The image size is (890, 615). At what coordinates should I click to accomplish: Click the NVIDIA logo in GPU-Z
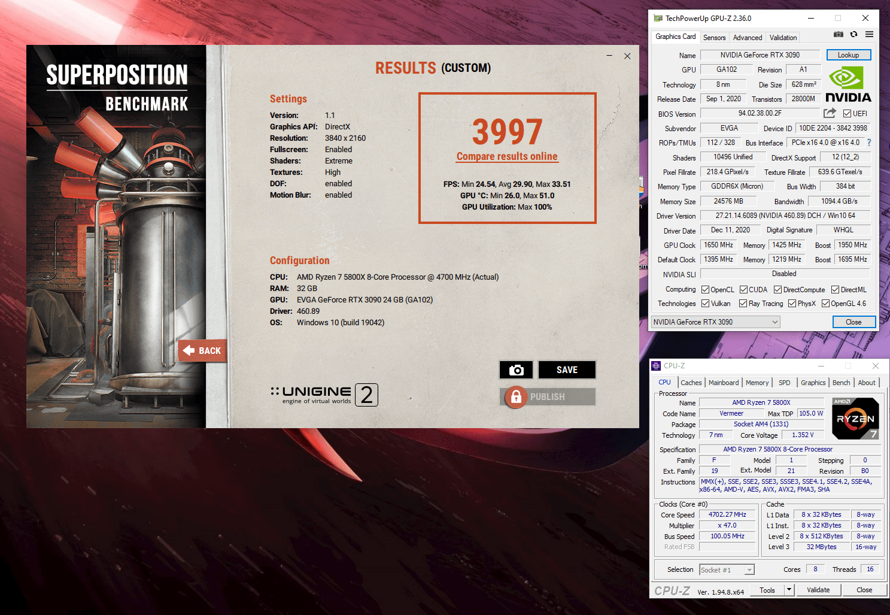pyautogui.click(x=848, y=85)
